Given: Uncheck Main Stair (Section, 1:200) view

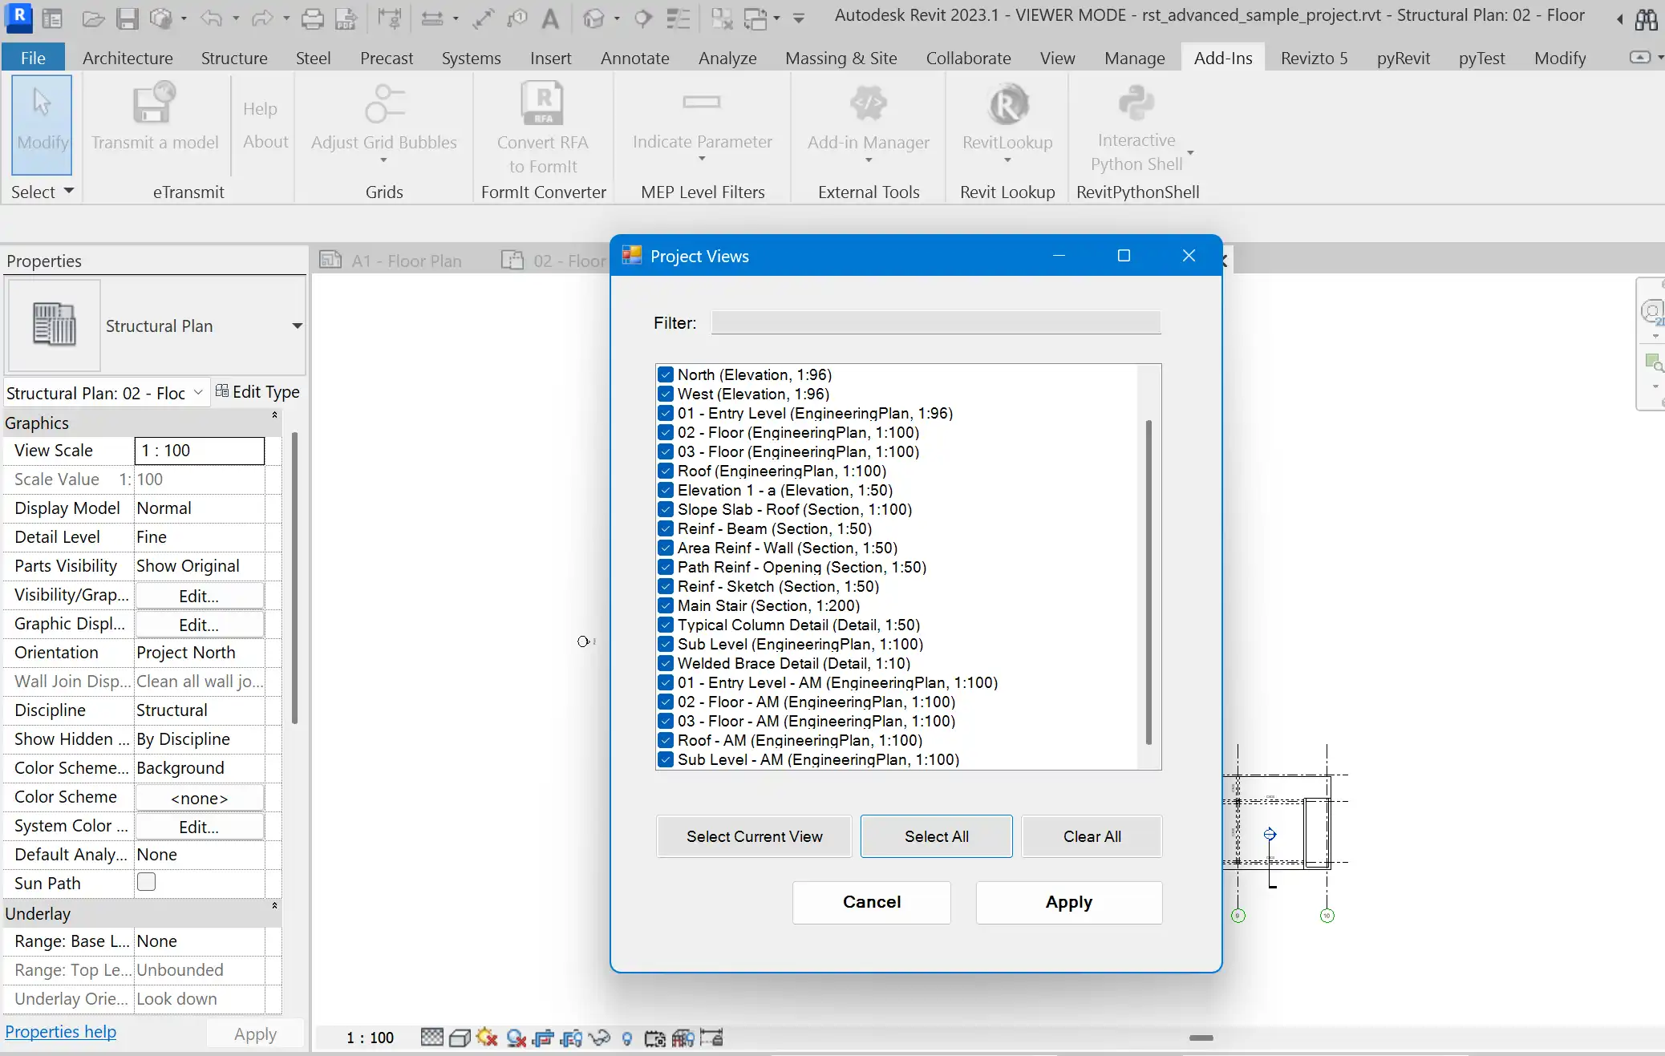Looking at the screenshot, I should pyautogui.click(x=666, y=605).
